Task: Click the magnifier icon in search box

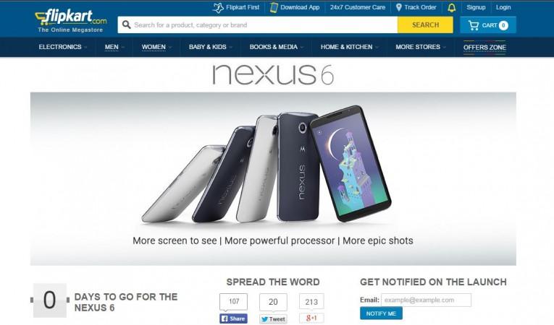Action: (x=126, y=25)
